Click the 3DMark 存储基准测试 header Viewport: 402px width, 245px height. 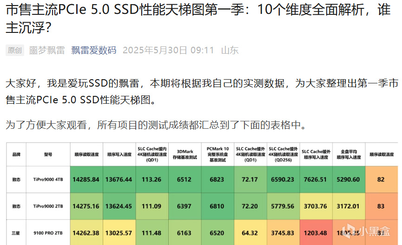185,154
